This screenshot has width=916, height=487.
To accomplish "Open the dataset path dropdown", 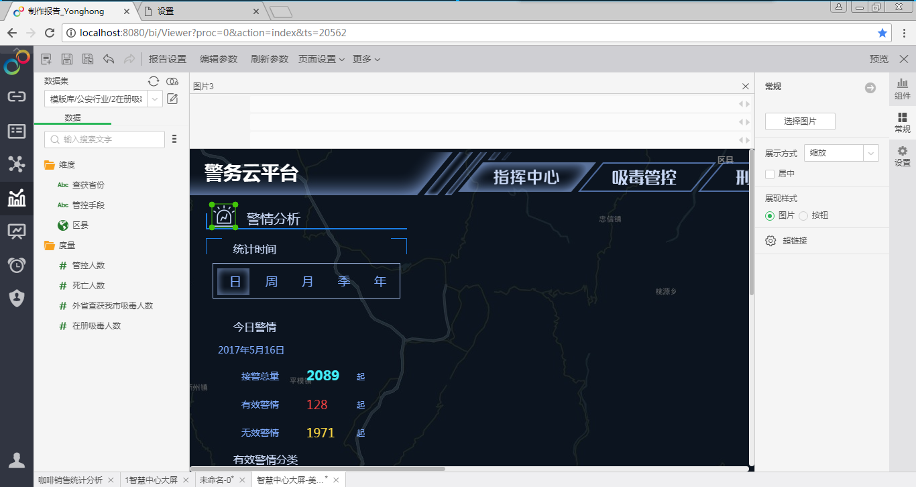I will click(x=155, y=99).
